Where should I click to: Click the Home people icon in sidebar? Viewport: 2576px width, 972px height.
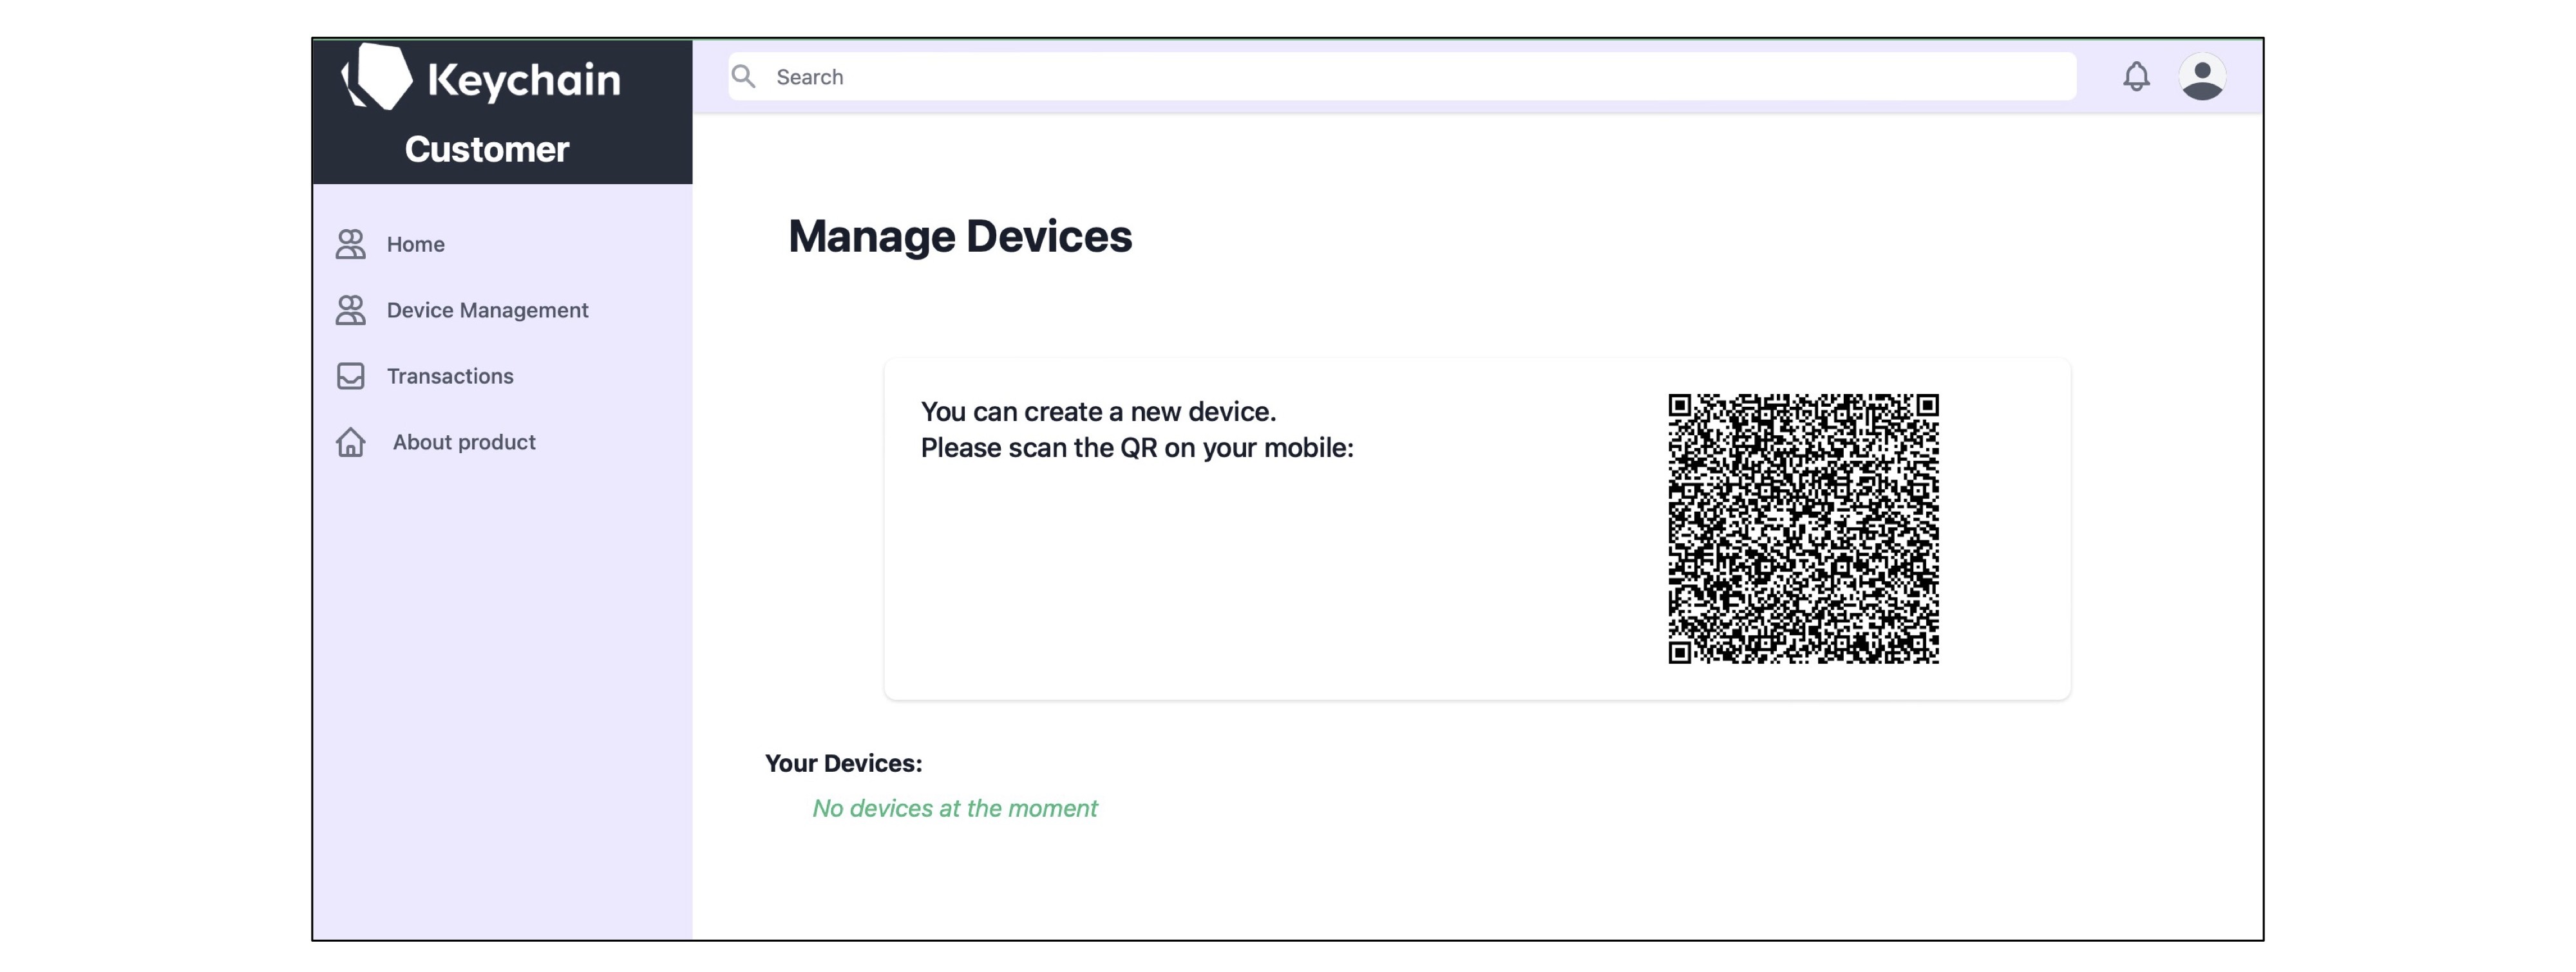click(x=350, y=244)
